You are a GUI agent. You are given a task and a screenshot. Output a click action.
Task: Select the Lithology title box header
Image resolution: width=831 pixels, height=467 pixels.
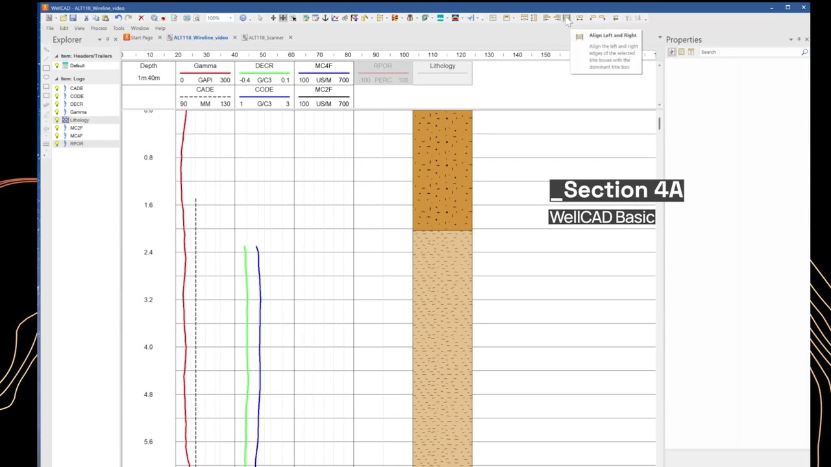click(442, 73)
